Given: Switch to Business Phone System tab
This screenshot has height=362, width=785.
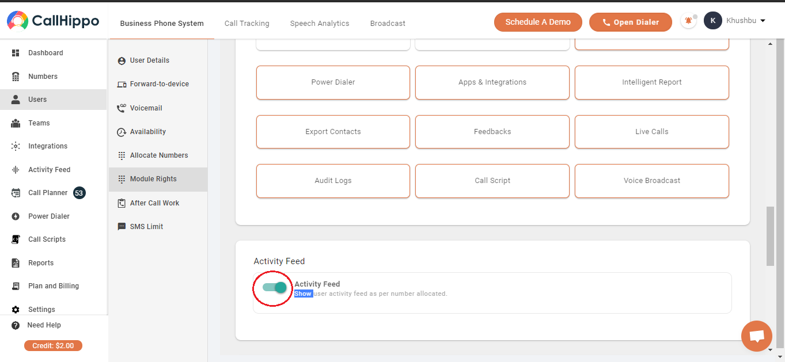Looking at the screenshot, I should [x=162, y=24].
